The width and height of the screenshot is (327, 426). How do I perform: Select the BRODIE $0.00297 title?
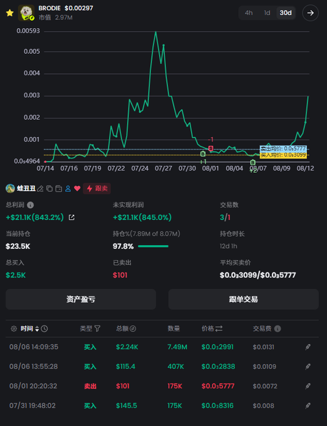pyautogui.click(x=66, y=8)
